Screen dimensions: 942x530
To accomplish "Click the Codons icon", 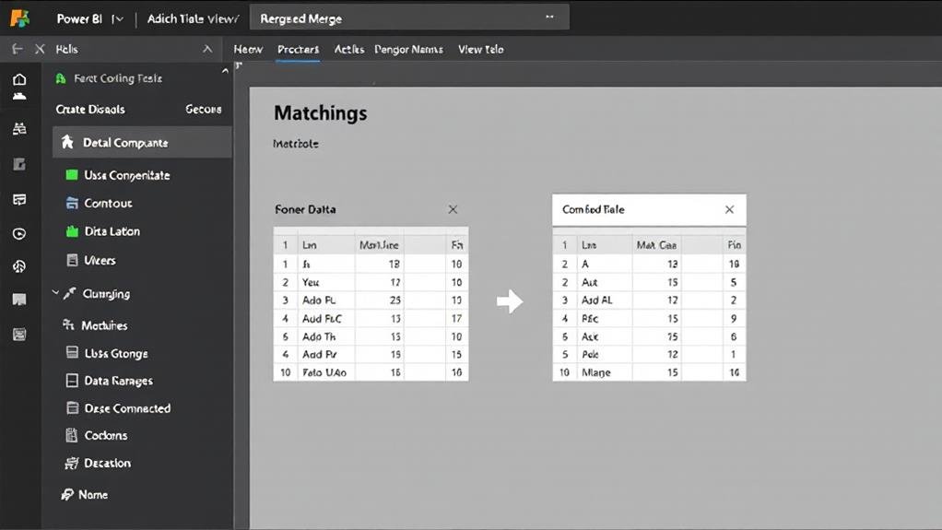I will tap(72, 434).
